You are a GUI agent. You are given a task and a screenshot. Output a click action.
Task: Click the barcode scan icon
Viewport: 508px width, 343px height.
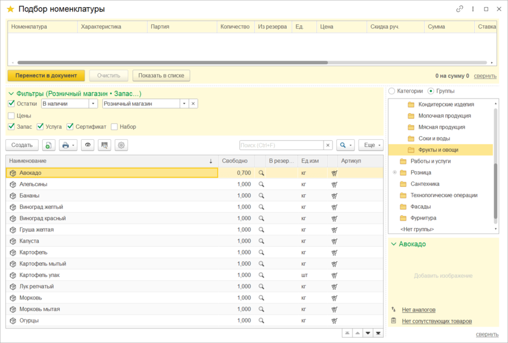tap(105, 145)
